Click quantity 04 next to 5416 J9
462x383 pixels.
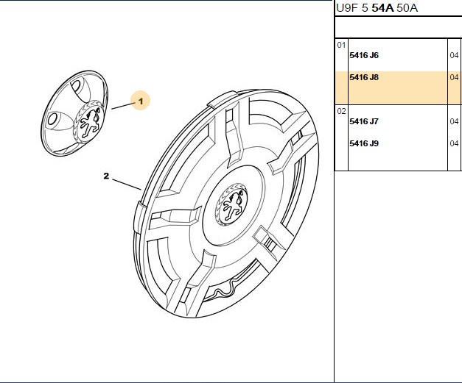(454, 143)
